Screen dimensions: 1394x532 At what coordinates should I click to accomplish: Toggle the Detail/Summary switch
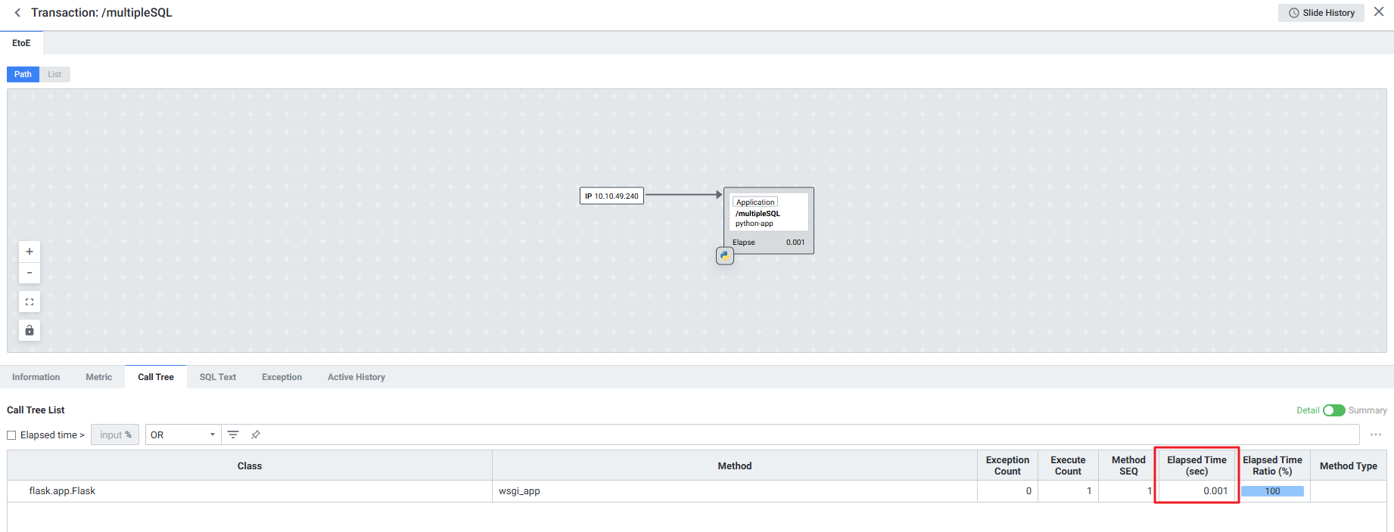1333,410
